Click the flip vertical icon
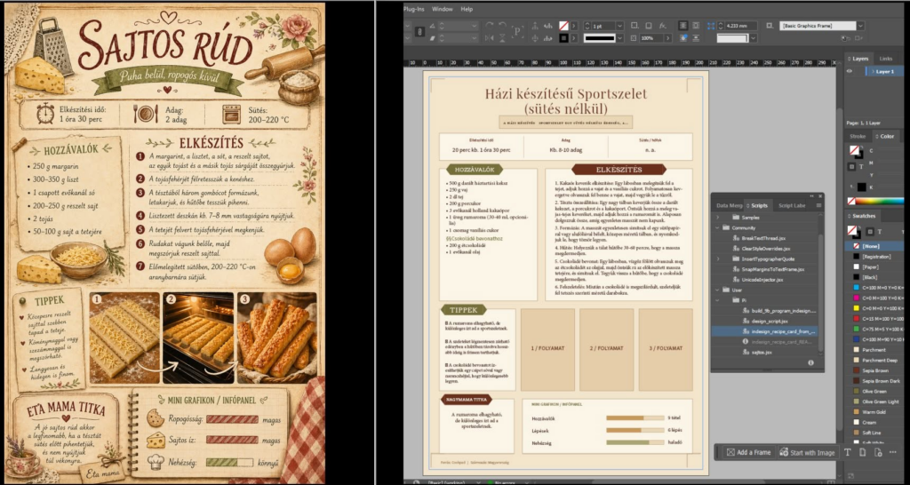This screenshot has width=910, height=485. pyautogui.click(x=503, y=38)
